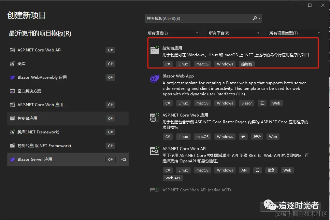Close the 创建新项目 dialog
The width and height of the screenshot is (330, 220).
click(x=323, y=5)
